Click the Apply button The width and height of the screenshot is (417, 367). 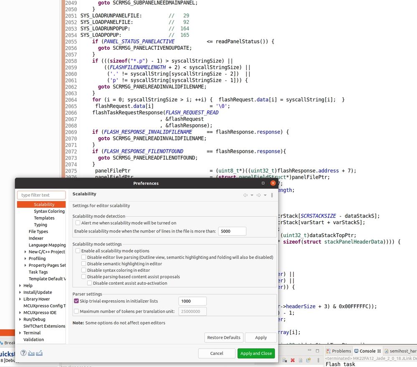click(x=260, y=337)
